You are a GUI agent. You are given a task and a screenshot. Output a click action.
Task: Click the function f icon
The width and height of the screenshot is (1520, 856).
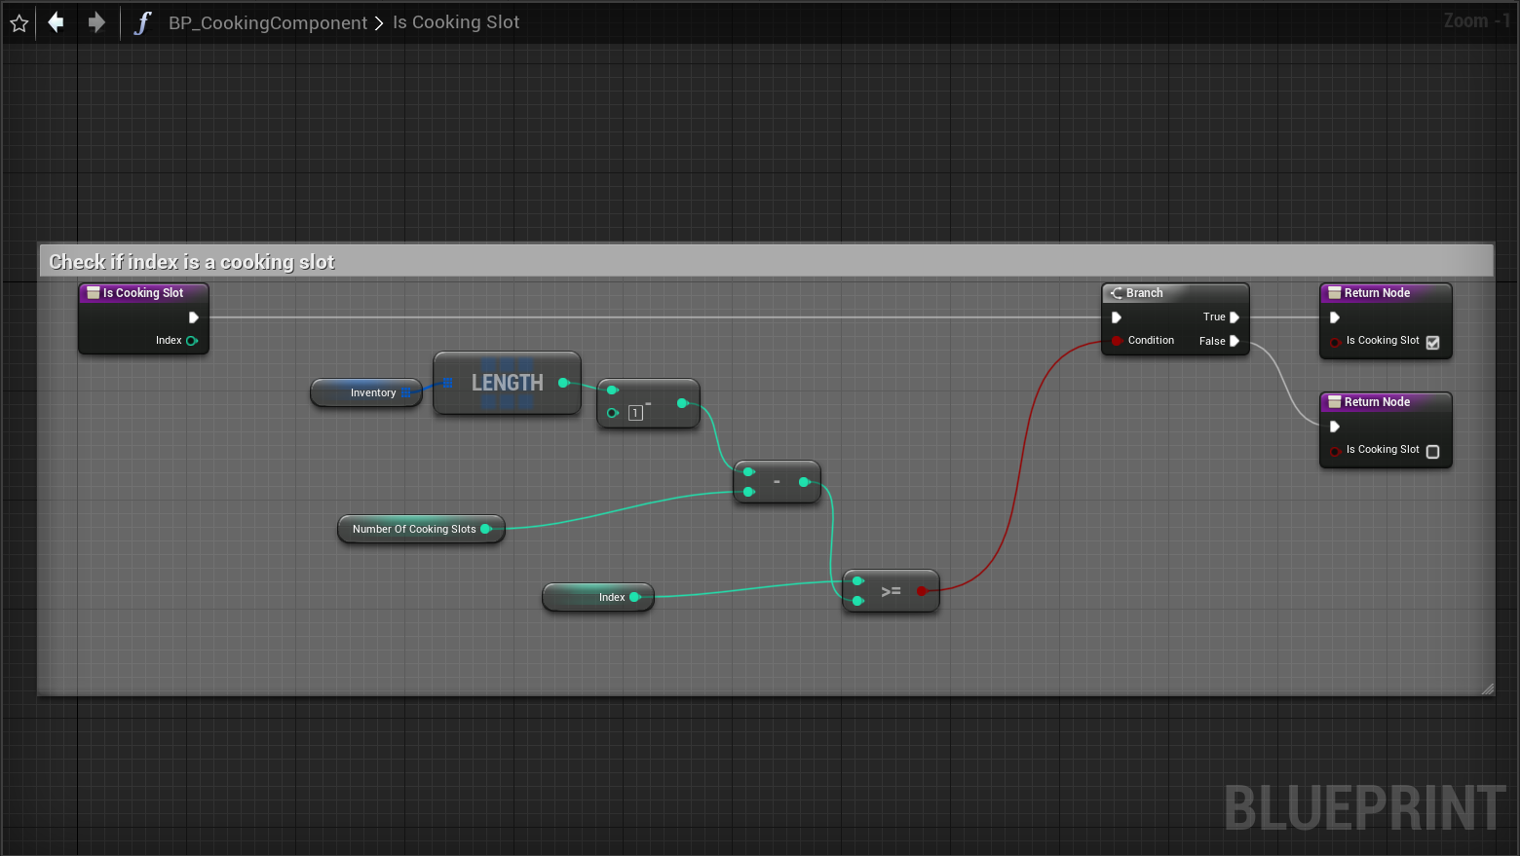pyautogui.click(x=142, y=22)
